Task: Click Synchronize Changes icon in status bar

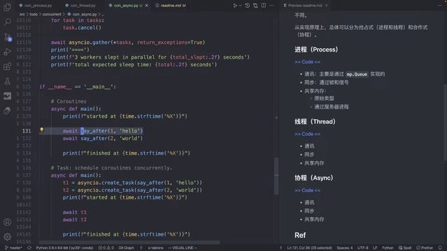Action: point(29,248)
